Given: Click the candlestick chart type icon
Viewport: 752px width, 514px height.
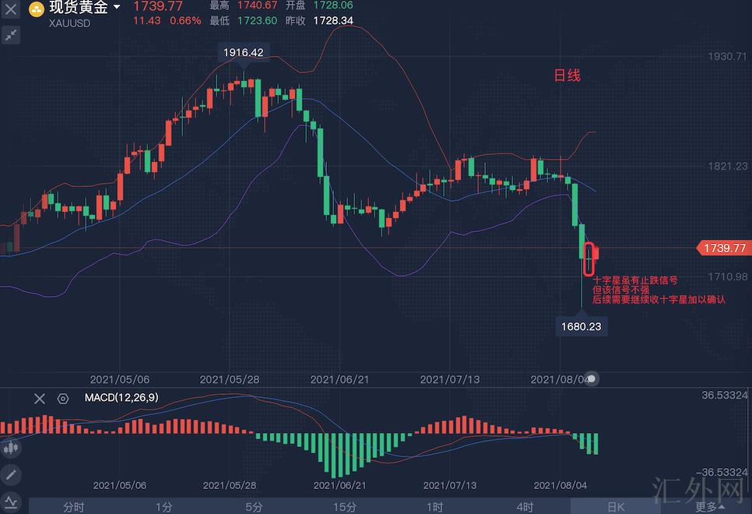Looking at the screenshot, I should [x=11, y=449].
